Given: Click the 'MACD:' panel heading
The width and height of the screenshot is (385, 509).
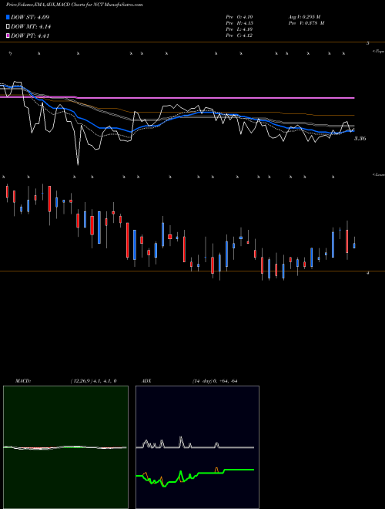Looking at the screenshot, I should pyautogui.click(x=23, y=381).
